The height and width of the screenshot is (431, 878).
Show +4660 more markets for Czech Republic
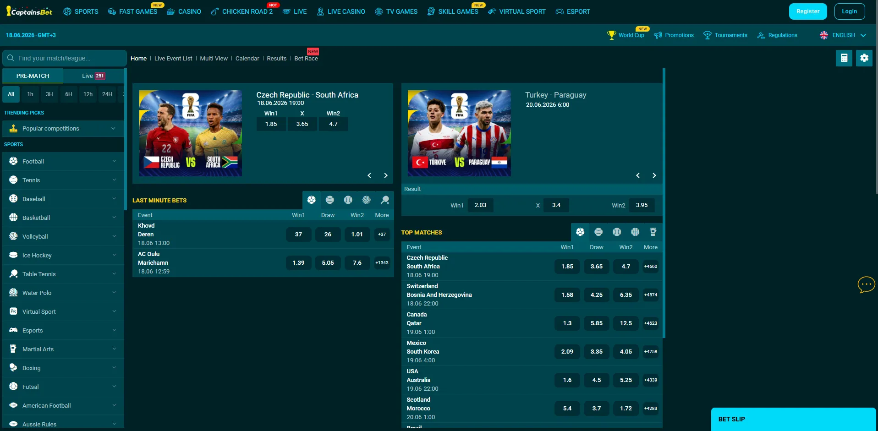pos(651,267)
